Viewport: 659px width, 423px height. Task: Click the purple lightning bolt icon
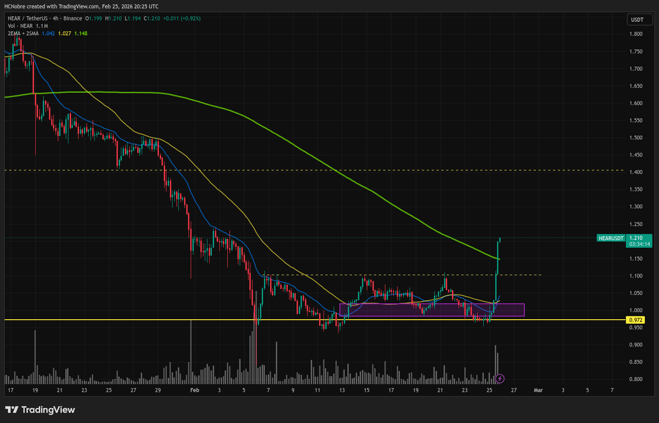(500, 378)
